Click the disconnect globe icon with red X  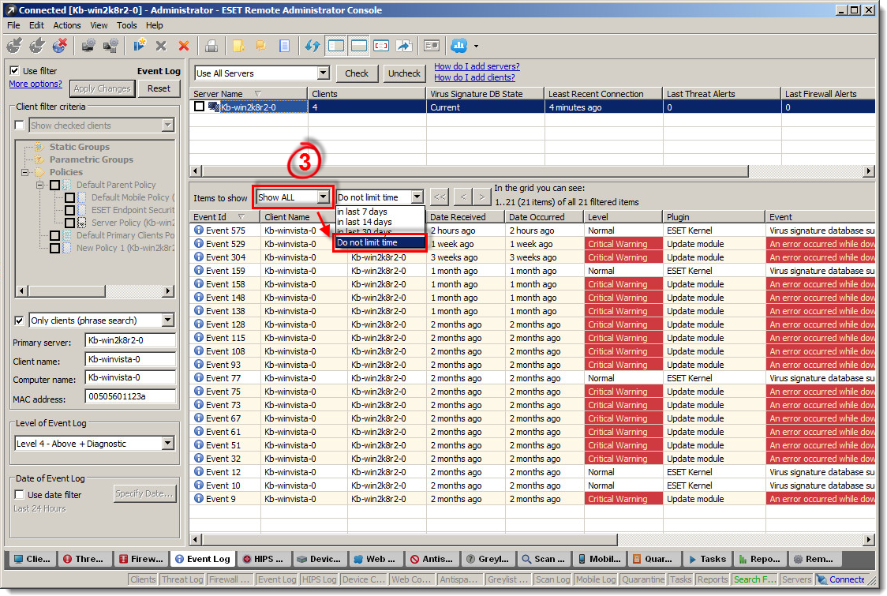[x=59, y=46]
